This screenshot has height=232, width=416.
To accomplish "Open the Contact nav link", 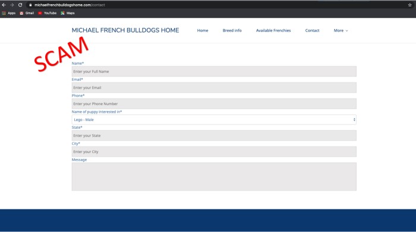I will coord(312,30).
